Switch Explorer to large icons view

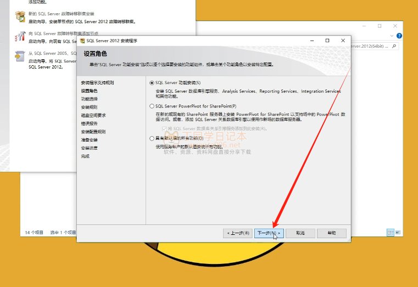click(x=398, y=233)
